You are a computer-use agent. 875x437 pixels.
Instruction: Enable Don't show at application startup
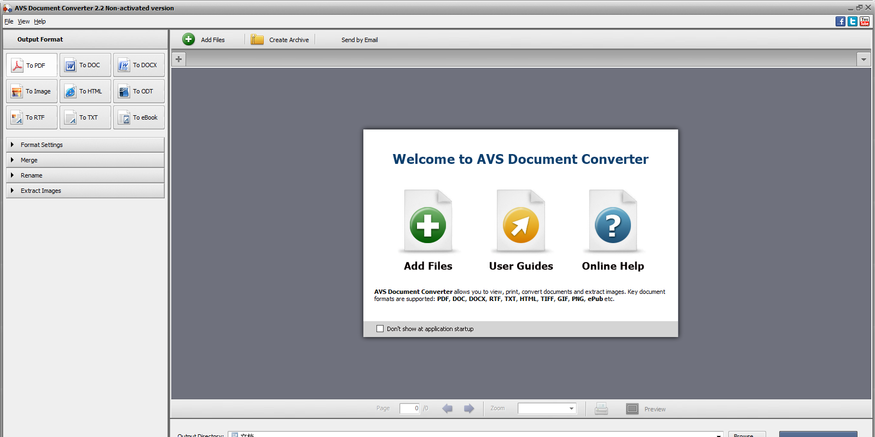380,329
